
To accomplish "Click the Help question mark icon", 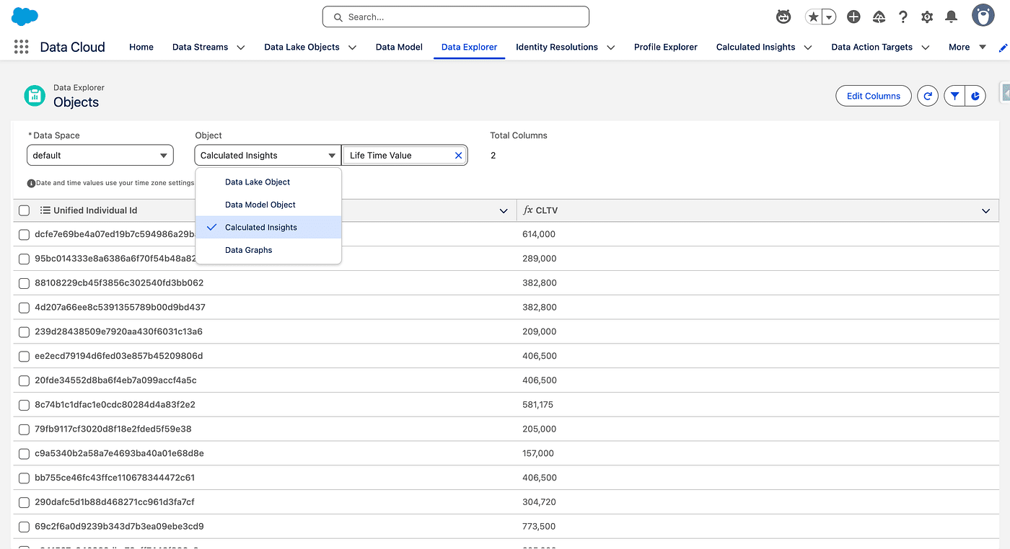I will (x=903, y=17).
